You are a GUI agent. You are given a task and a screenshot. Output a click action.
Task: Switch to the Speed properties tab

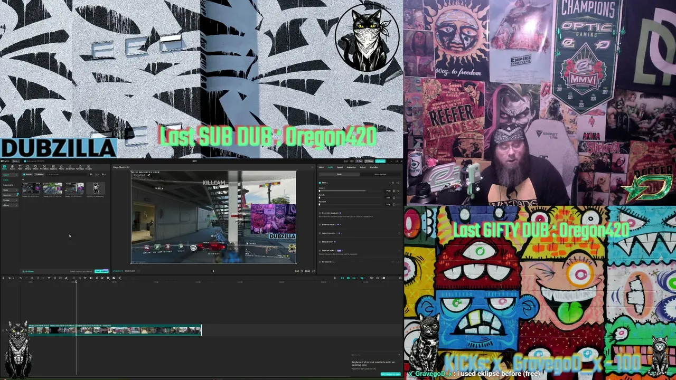pyautogui.click(x=340, y=167)
